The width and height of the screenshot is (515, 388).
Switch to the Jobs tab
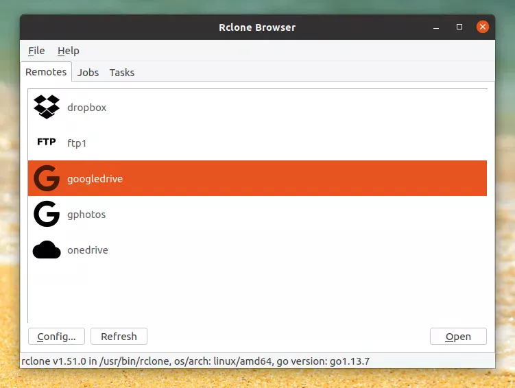click(88, 73)
